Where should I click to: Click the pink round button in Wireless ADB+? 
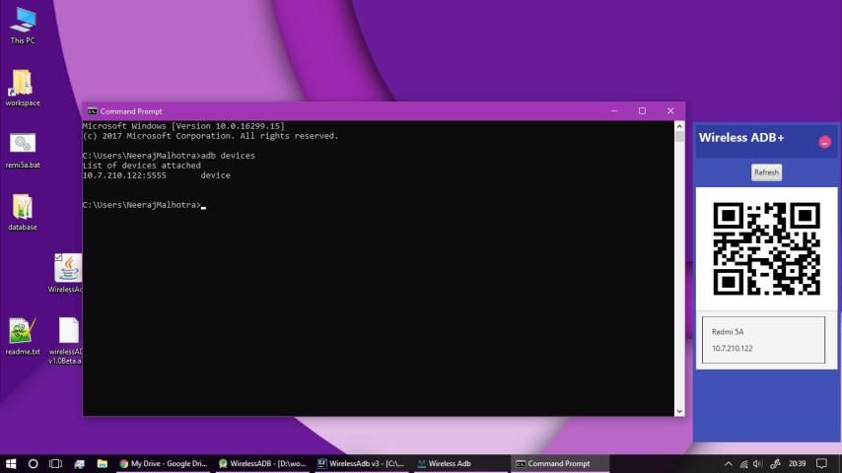824,142
